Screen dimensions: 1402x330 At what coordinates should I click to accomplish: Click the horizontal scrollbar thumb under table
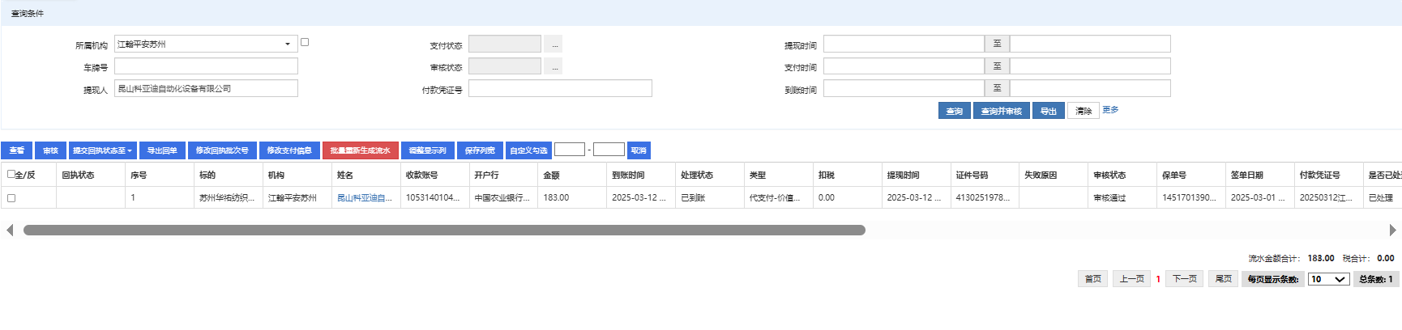click(444, 231)
